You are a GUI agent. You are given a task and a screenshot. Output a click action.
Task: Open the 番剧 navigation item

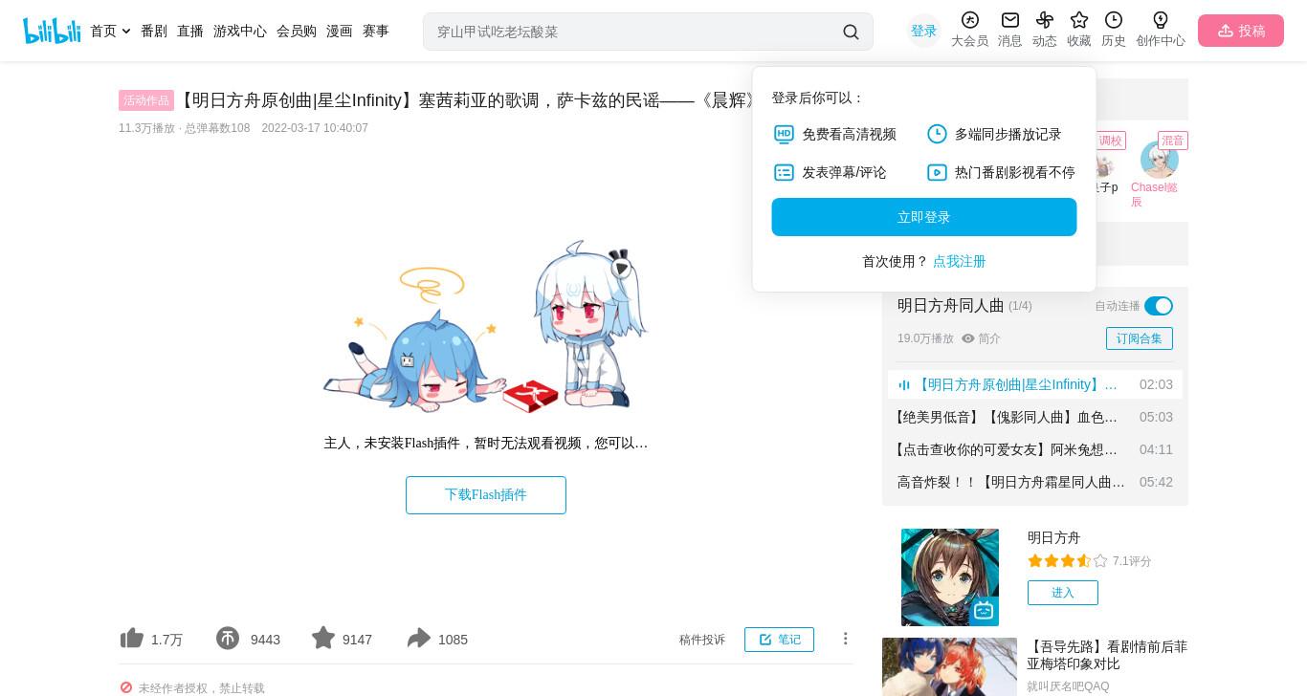[154, 31]
